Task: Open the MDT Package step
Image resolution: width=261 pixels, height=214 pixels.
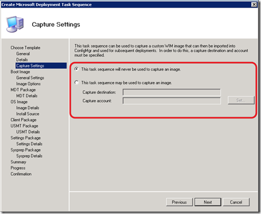Action: click(23, 90)
